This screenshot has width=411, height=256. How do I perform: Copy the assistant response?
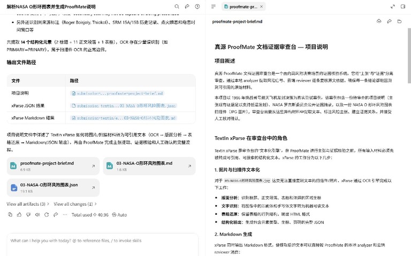pos(10,215)
